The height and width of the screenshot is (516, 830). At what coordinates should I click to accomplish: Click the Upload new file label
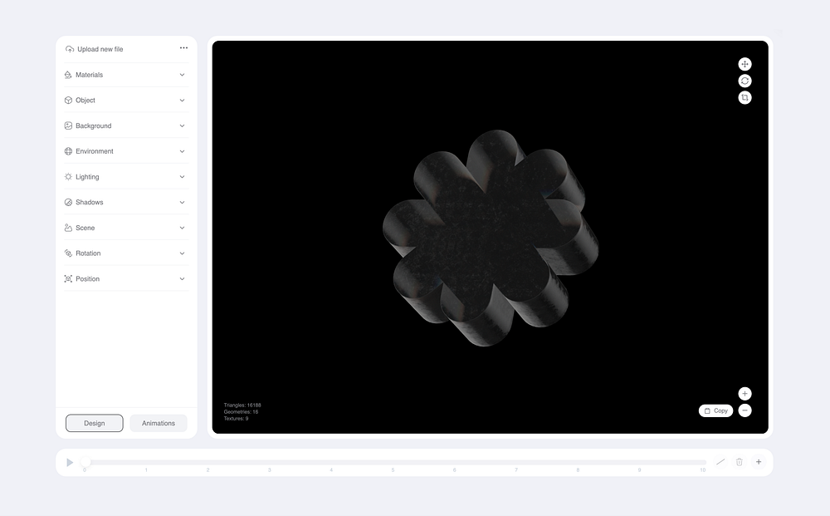(x=100, y=49)
